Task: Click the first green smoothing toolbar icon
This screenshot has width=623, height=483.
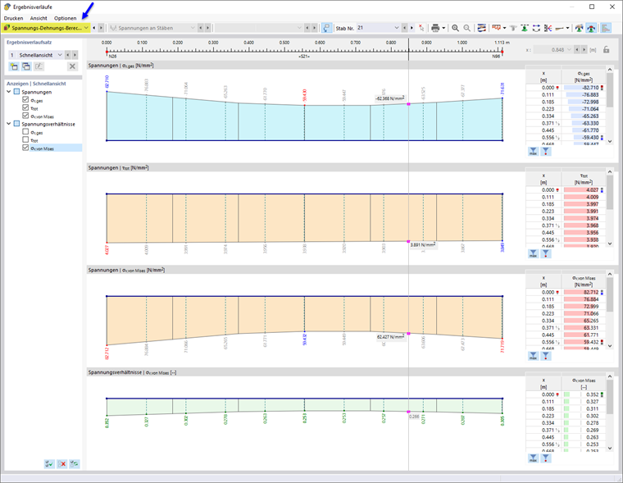Action: [580, 28]
